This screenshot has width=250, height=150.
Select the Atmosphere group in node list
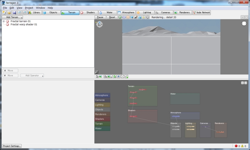point(102,95)
